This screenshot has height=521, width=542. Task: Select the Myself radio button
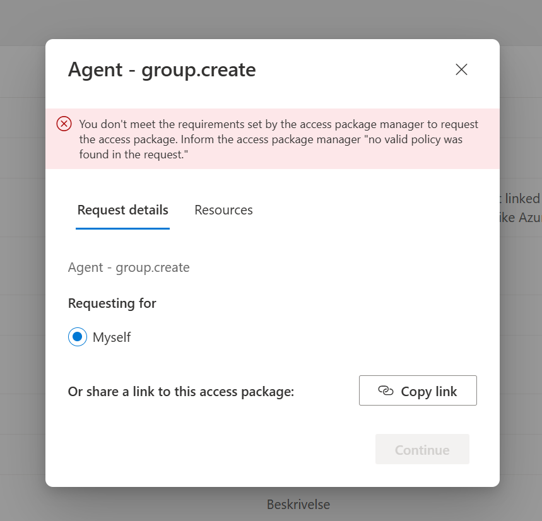click(x=77, y=337)
